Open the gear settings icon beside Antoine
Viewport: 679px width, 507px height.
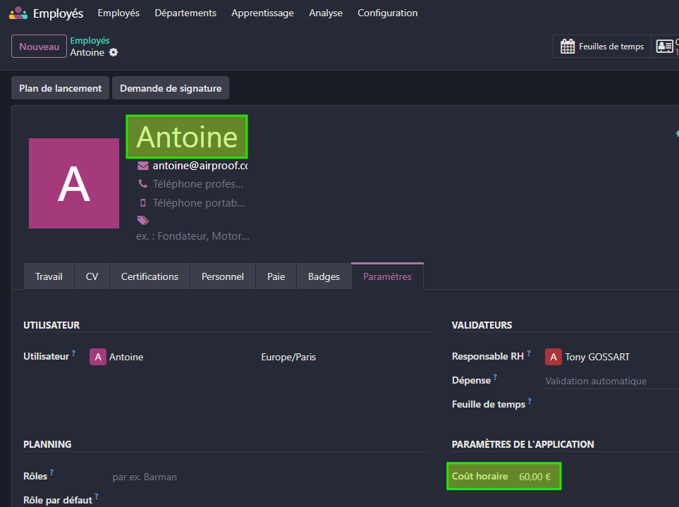[x=114, y=53]
